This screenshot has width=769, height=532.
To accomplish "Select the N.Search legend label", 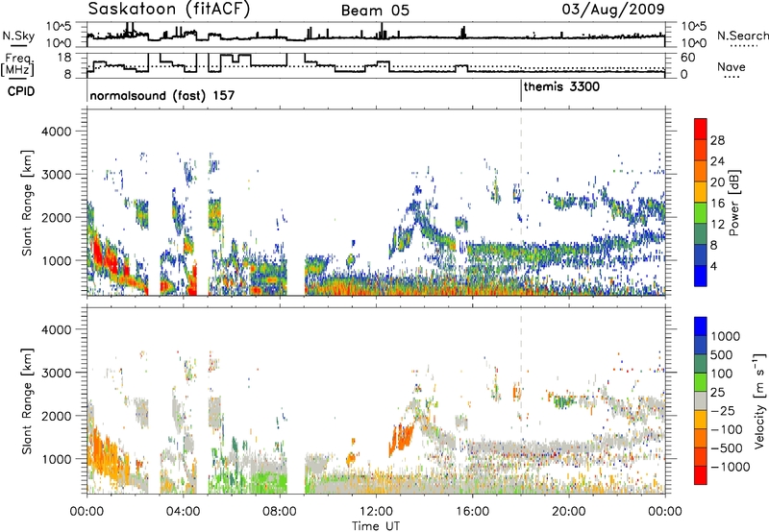I will click(x=742, y=36).
